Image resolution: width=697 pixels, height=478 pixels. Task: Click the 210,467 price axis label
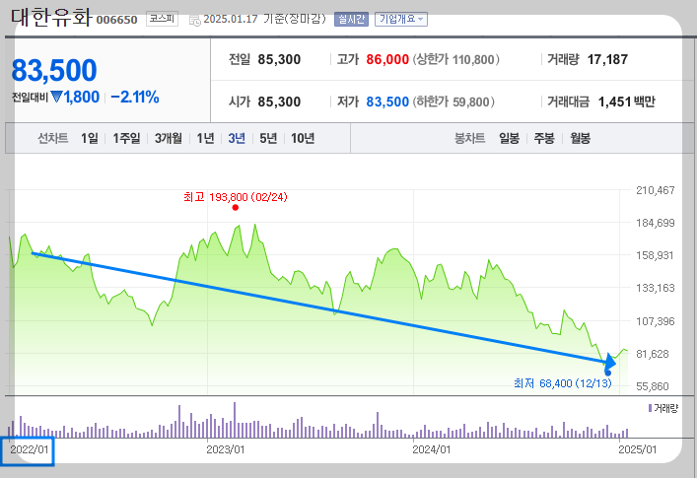click(x=656, y=190)
